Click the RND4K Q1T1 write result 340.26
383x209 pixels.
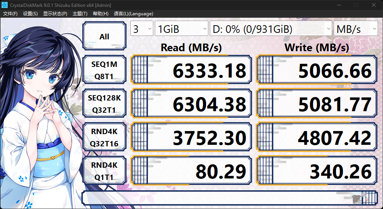point(316,171)
